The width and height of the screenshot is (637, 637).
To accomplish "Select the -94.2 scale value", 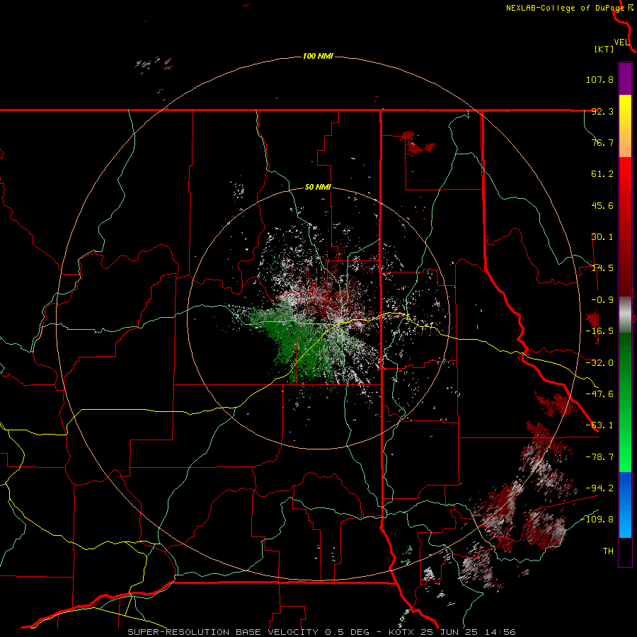I will 599,488.
